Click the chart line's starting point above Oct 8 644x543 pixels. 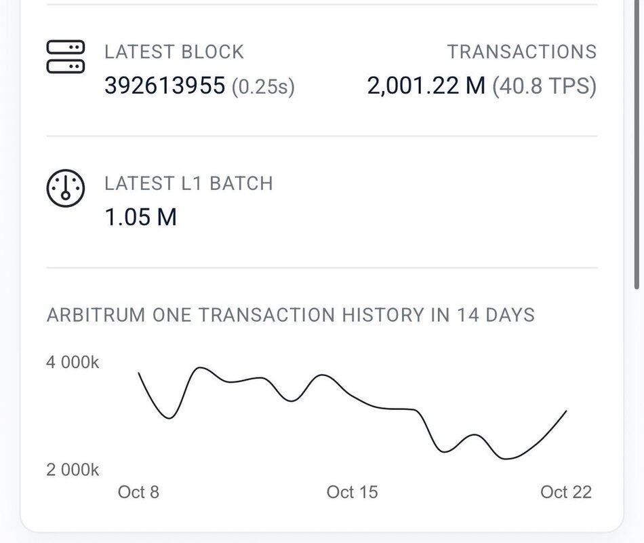point(139,373)
